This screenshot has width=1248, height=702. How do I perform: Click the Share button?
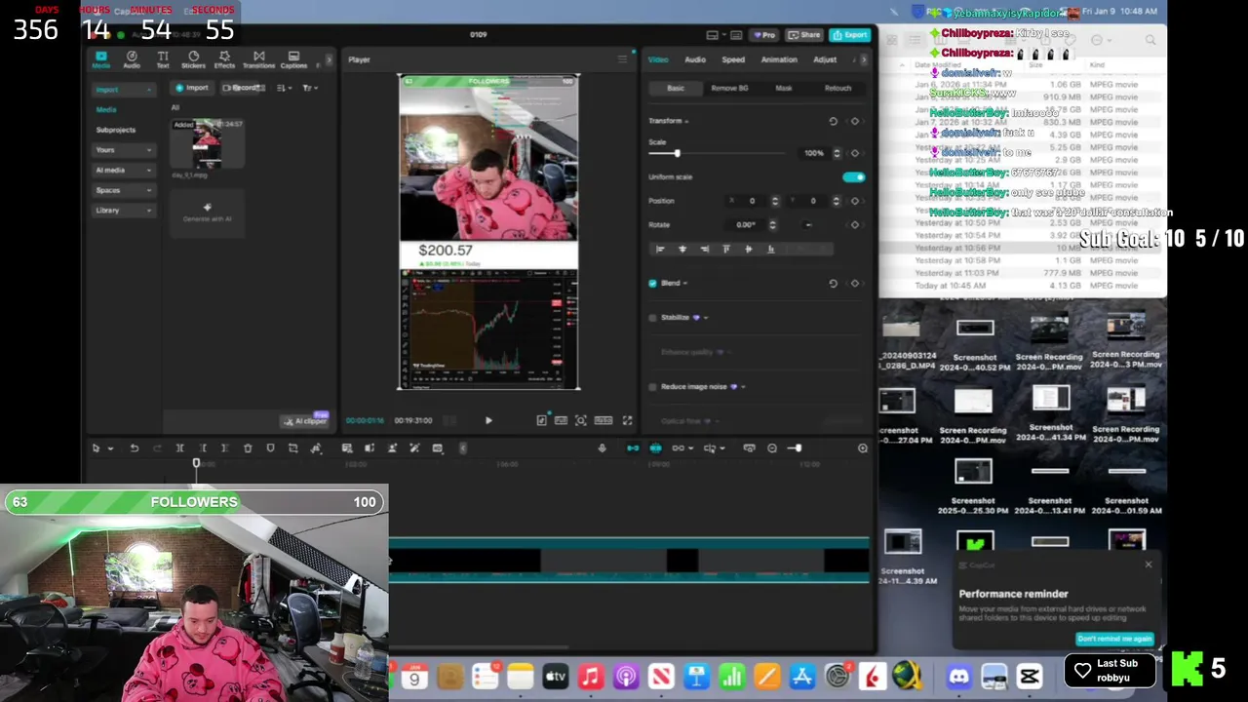804,35
